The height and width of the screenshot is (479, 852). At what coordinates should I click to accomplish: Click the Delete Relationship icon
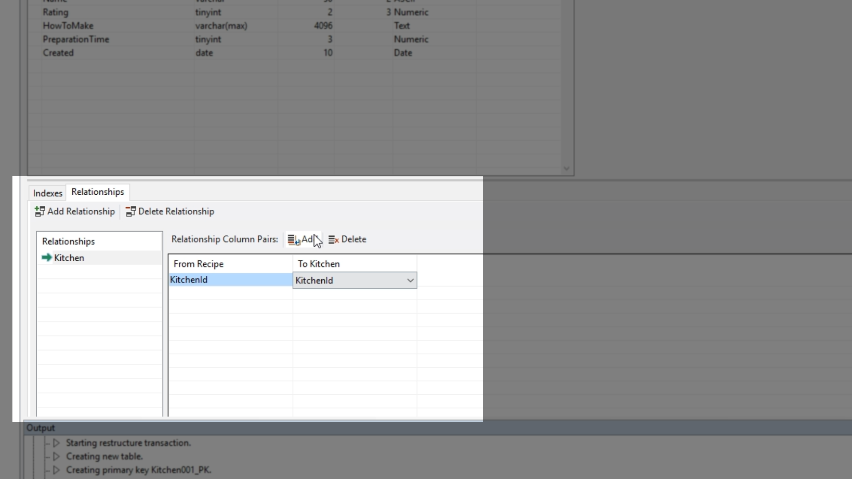click(x=130, y=212)
